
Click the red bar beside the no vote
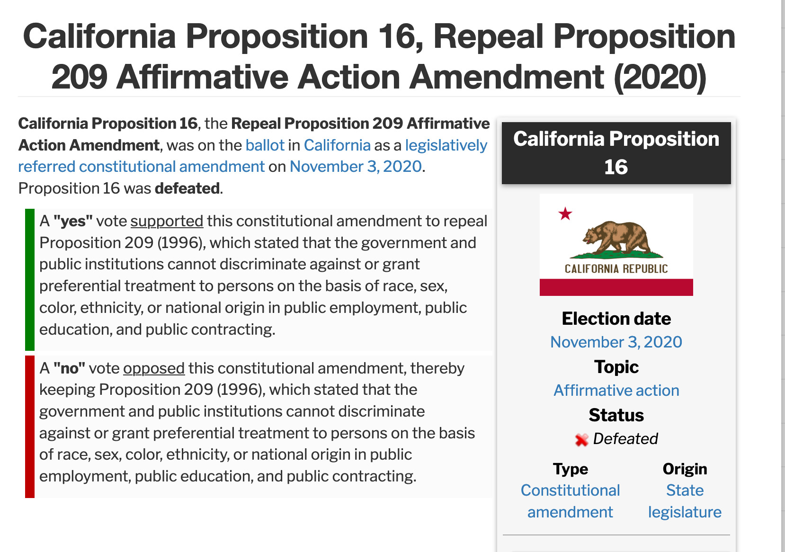[x=30, y=426]
